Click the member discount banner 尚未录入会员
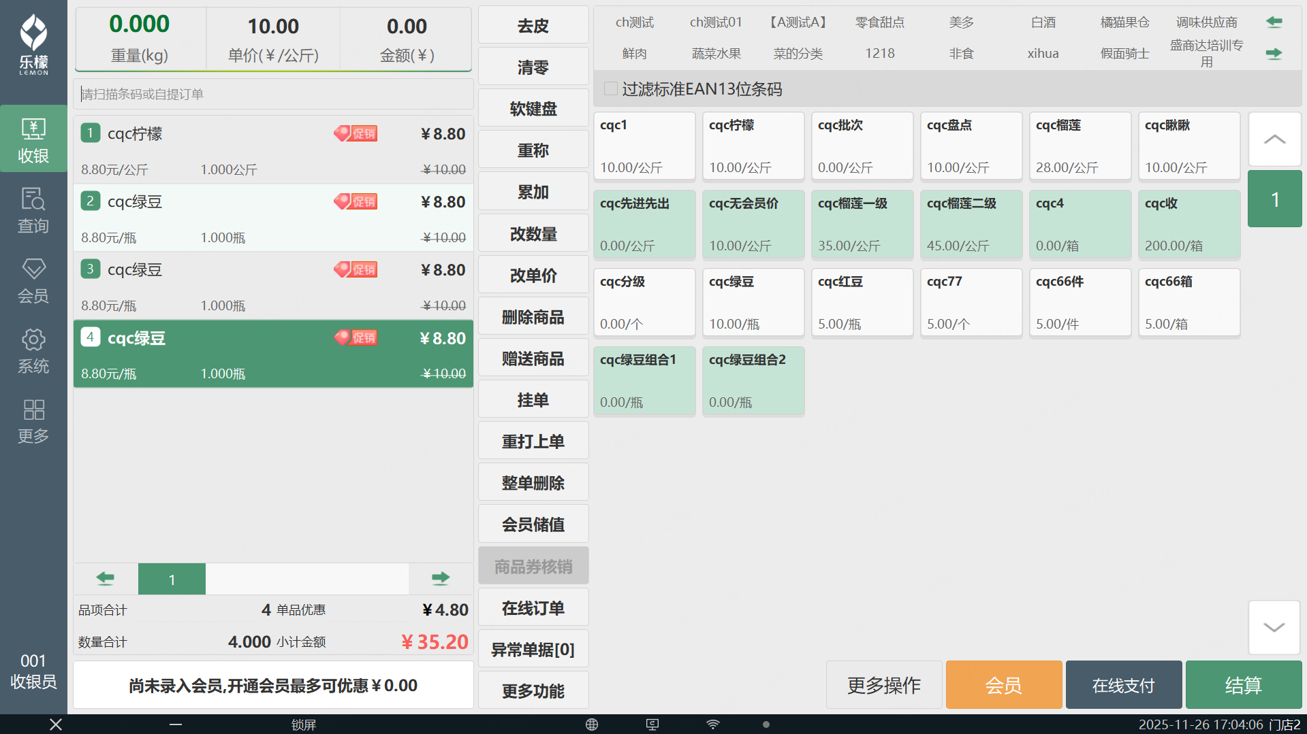The image size is (1307, 734). [273, 685]
